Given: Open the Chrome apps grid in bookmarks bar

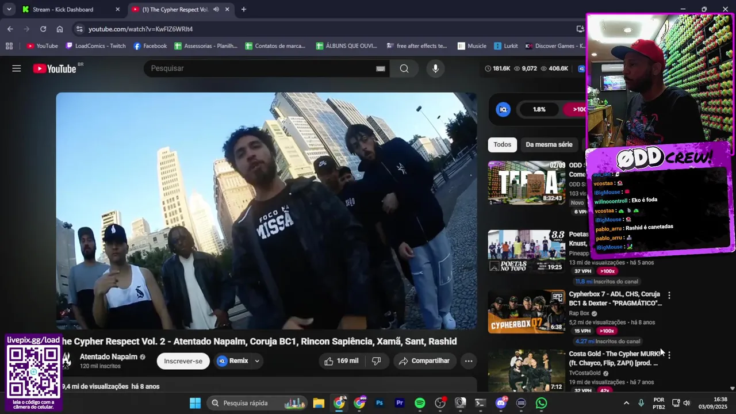Looking at the screenshot, I should click(9, 46).
